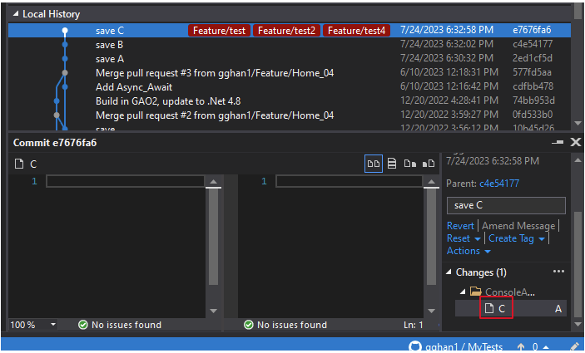Viewport: 585px width, 353px height.
Task: Click the 'A' added status of file C
Action: tap(558, 309)
